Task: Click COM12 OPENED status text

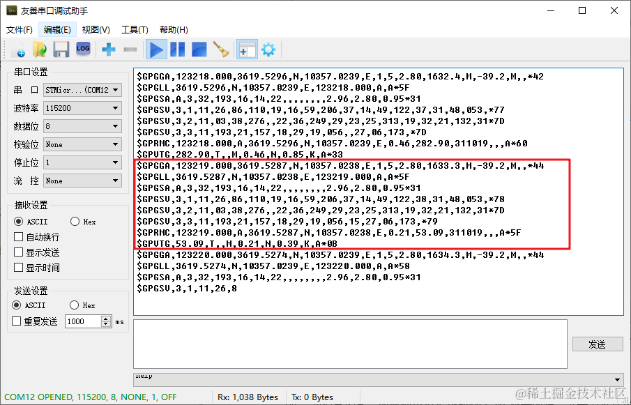Action: [90, 397]
